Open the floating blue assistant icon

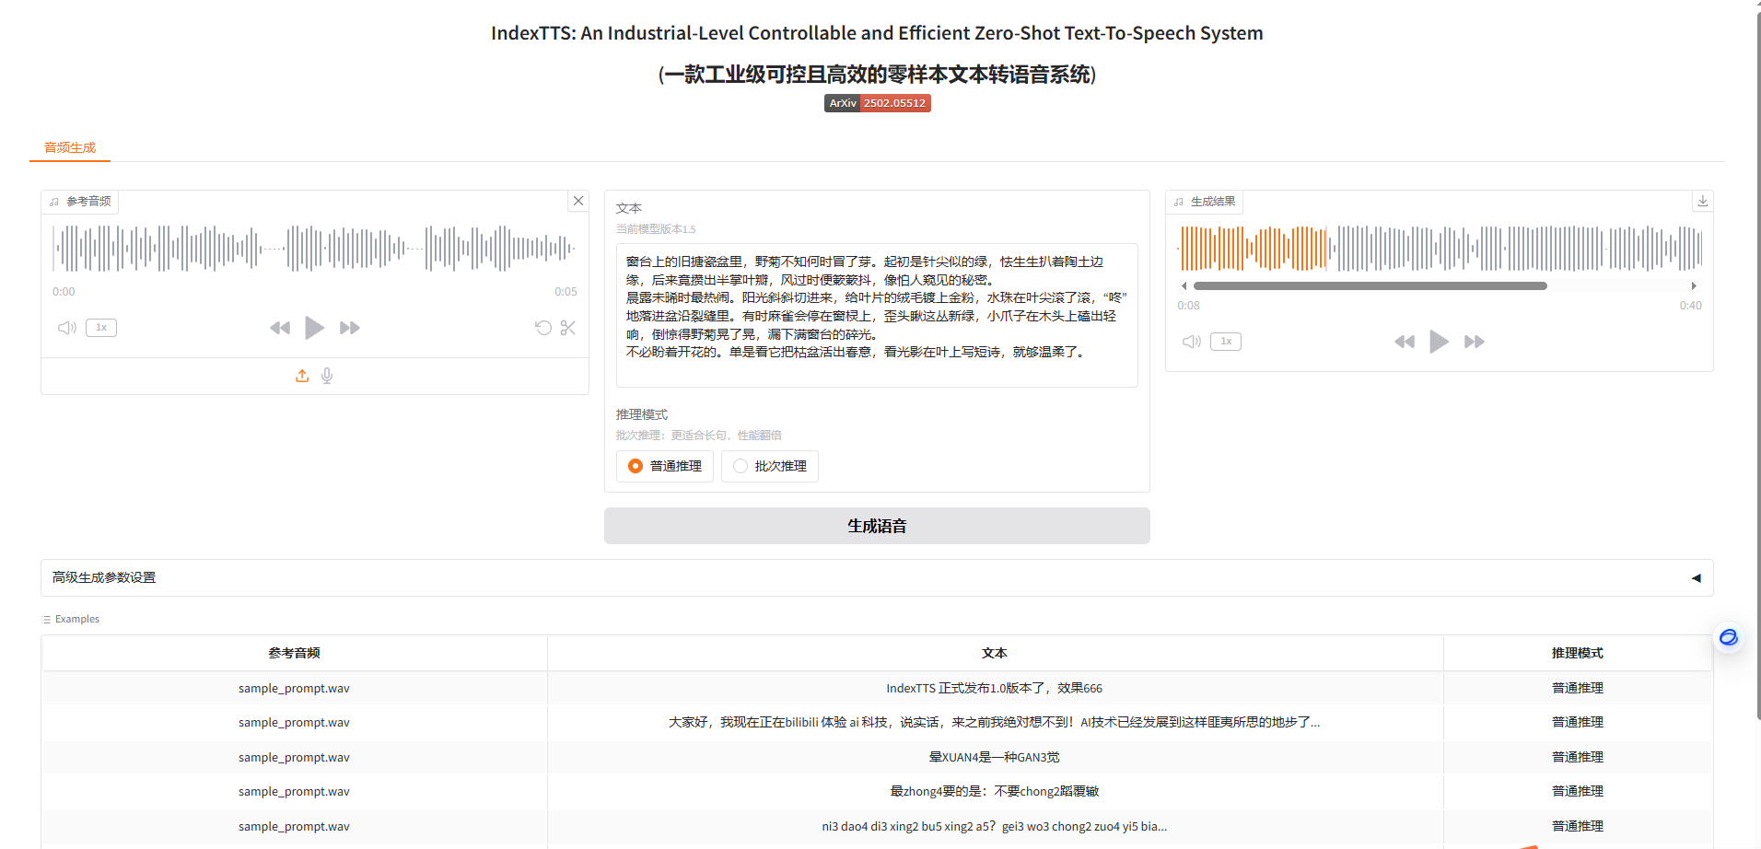point(1729,637)
